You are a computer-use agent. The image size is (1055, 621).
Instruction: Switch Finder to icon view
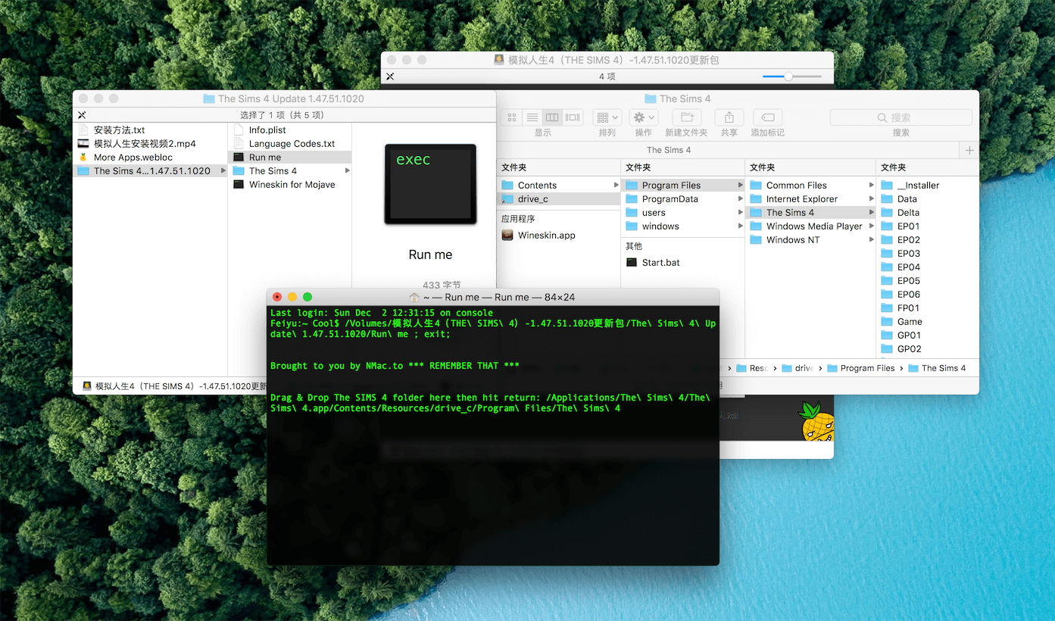[x=512, y=117]
